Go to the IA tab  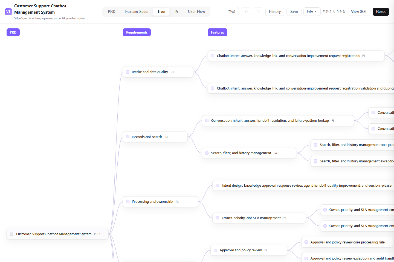[x=176, y=12]
